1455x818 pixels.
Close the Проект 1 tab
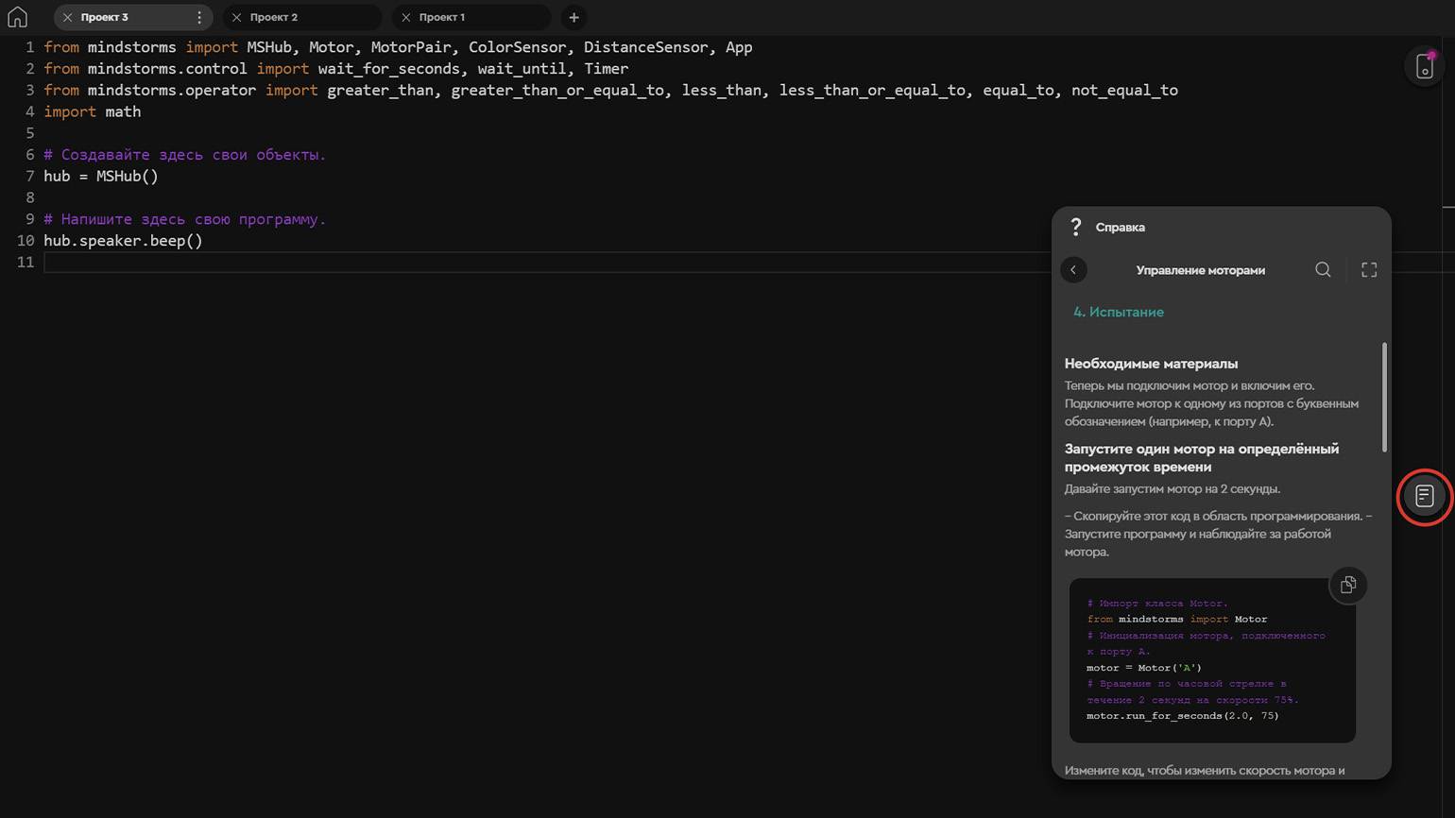point(406,17)
